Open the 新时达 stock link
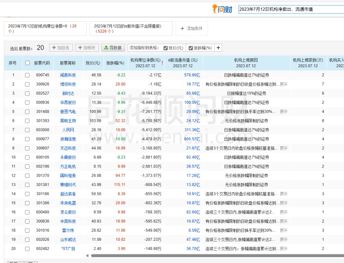 (68, 93)
